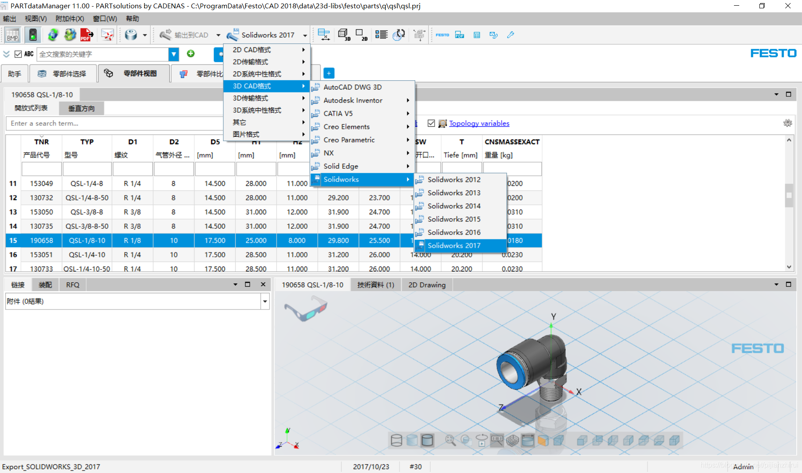Open the 视图(V) menu
The width and height of the screenshot is (802, 473).
tap(36, 18)
